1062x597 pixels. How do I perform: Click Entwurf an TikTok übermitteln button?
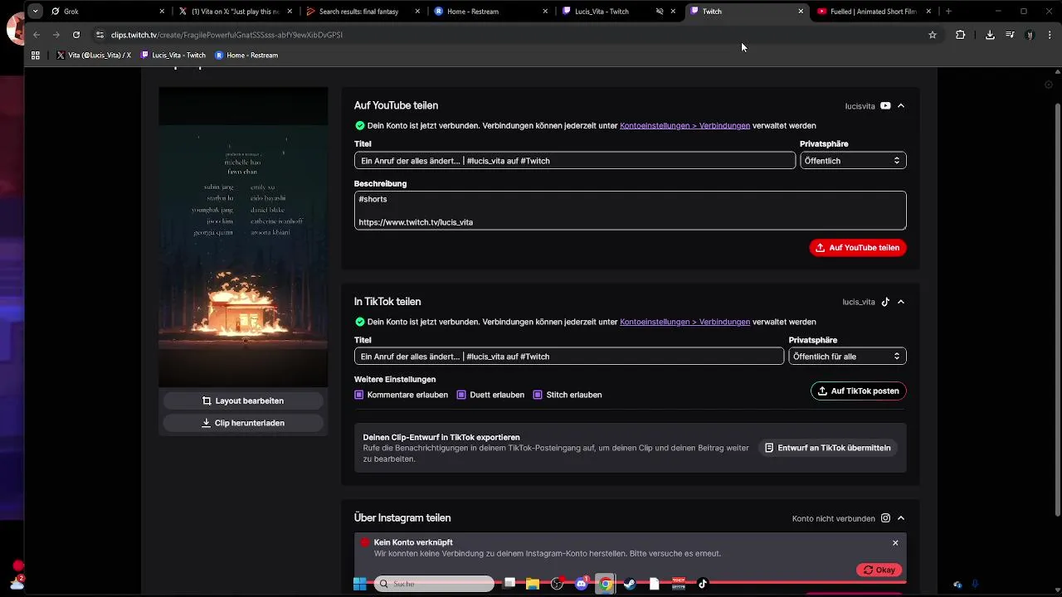(x=828, y=448)
